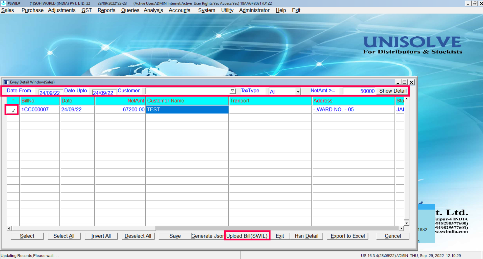Close the Eway Detail Window
Screen dimensions: 483x259
pos(411,82)
